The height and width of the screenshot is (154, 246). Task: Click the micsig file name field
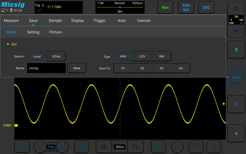point(46,68)
